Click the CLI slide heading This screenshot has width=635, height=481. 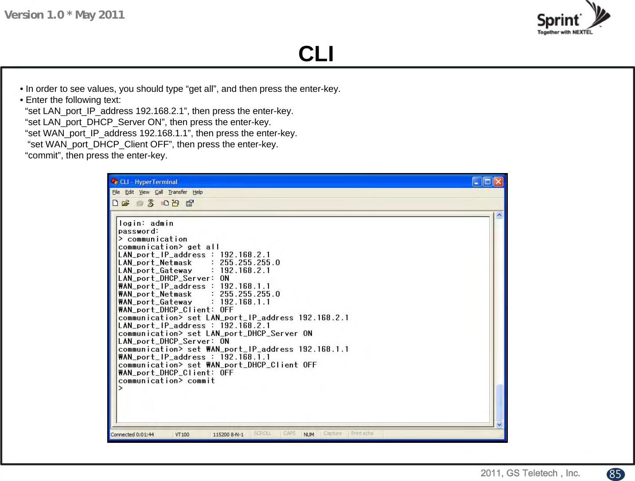[x=316, y=54]
